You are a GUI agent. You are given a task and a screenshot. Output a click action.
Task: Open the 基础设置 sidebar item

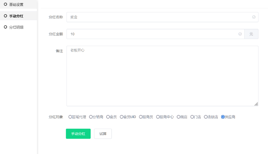click(x=18, y=4)
